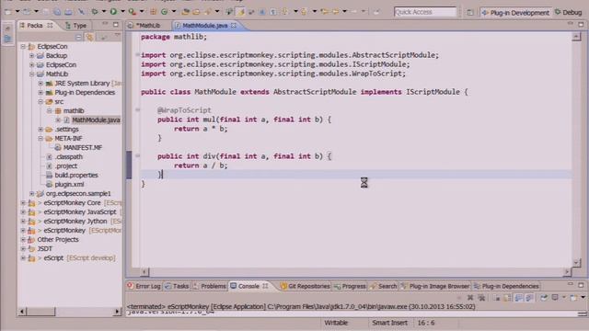
Task: Switch to Debug perspective
Action: pos(569,13)
